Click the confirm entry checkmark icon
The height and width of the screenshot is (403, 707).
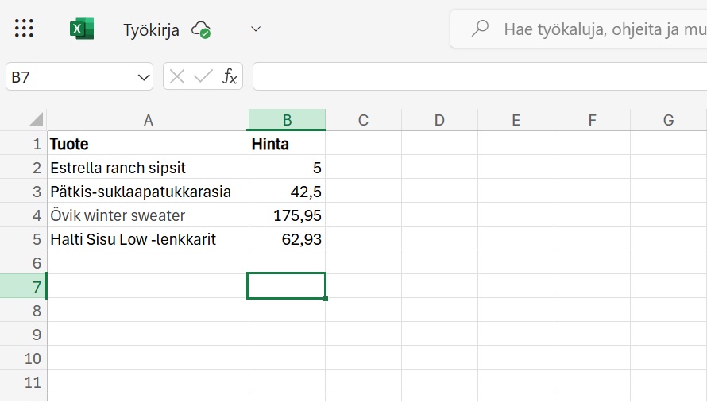coord(203,76)
